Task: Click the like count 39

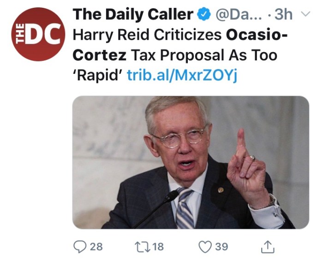Action: point(221,247)
